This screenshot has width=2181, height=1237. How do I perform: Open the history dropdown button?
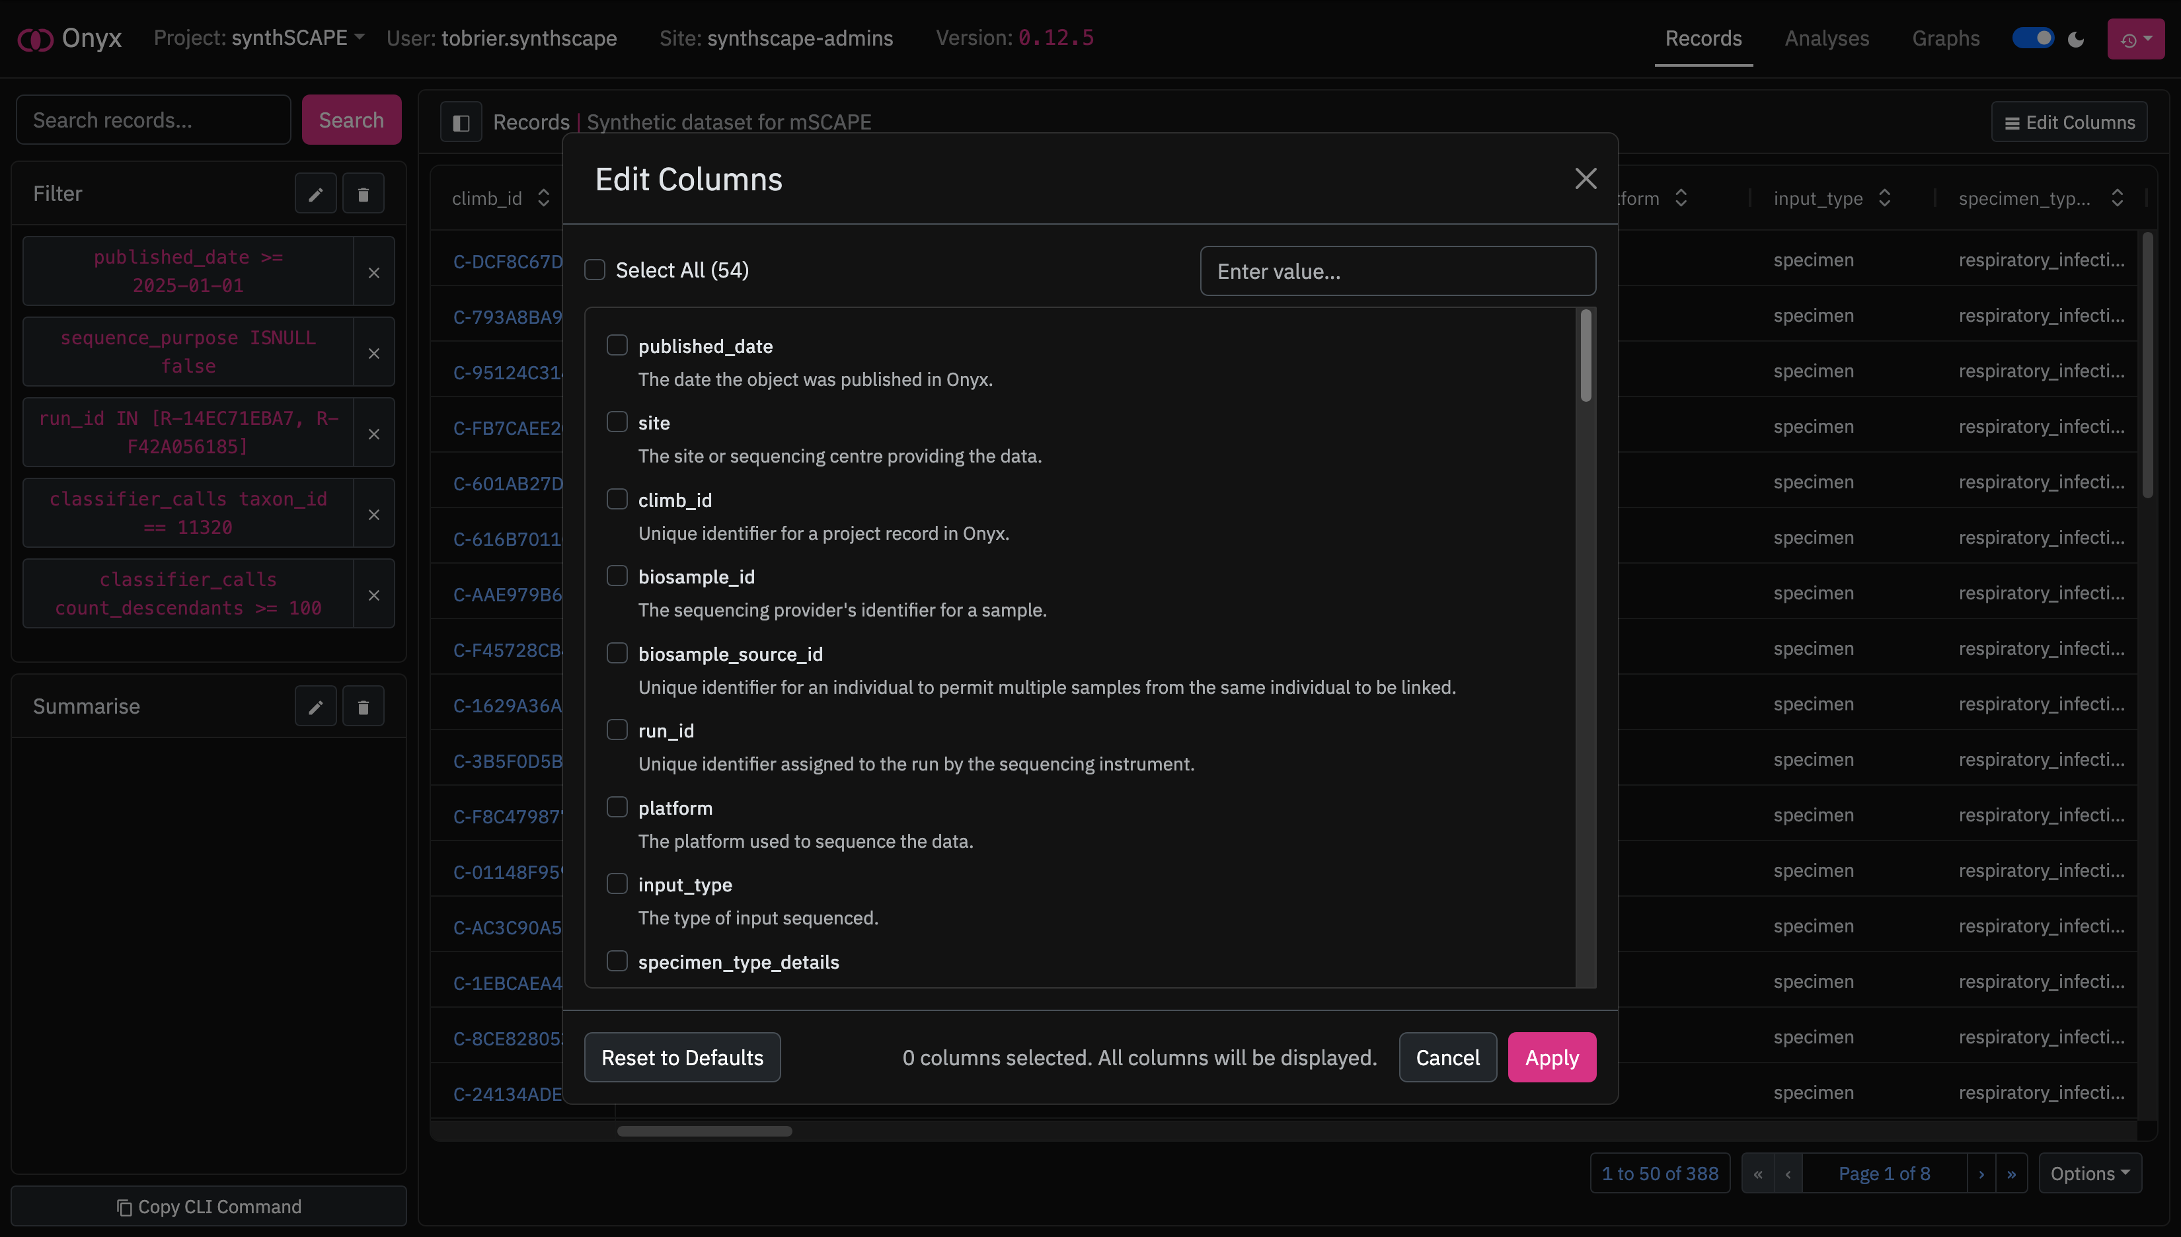[2135, 39]
